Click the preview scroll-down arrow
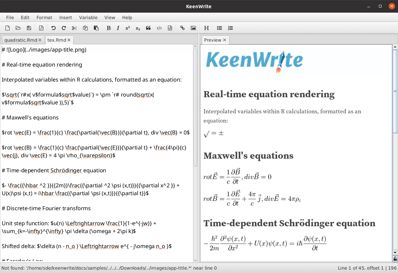398x273 pixels. coord(395,253)
